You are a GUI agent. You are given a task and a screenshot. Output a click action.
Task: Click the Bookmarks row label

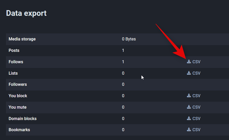19,130
